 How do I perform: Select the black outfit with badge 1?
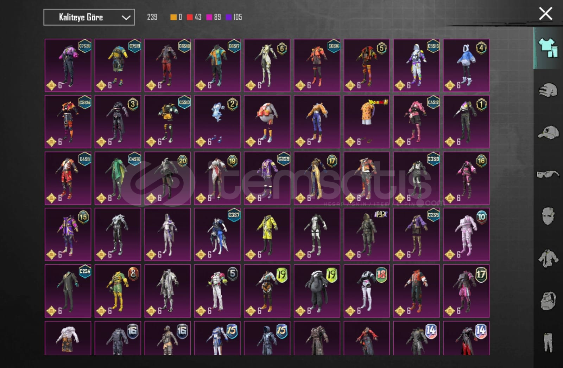(x=466, y=122)
